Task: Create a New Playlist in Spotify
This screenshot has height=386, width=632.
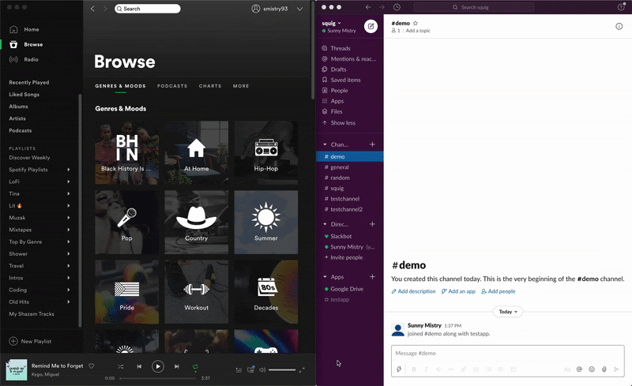Action: 30,341
